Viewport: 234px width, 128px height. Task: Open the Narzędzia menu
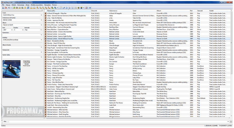(x=47, y=5)
